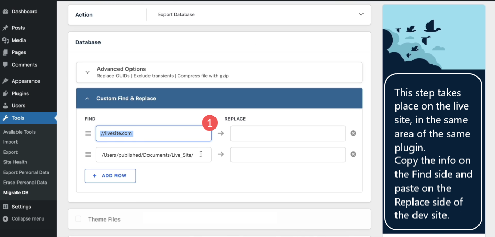
Task: Click arrow icon beside //livesite.com field
Action: point(221,133)
